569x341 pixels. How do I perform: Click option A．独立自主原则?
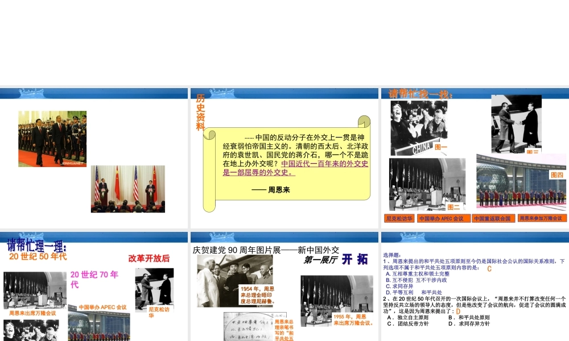tap(408, 318)
